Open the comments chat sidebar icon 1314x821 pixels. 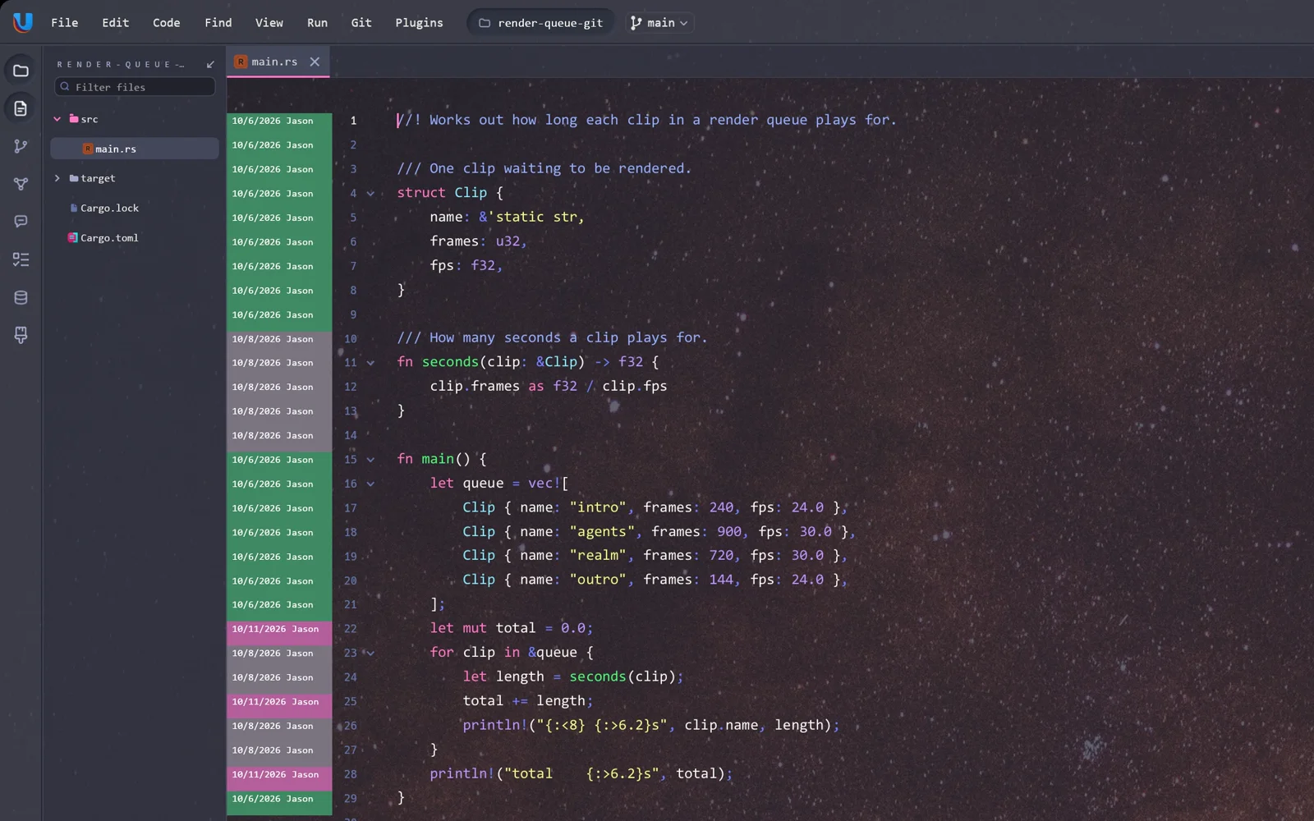21,222
